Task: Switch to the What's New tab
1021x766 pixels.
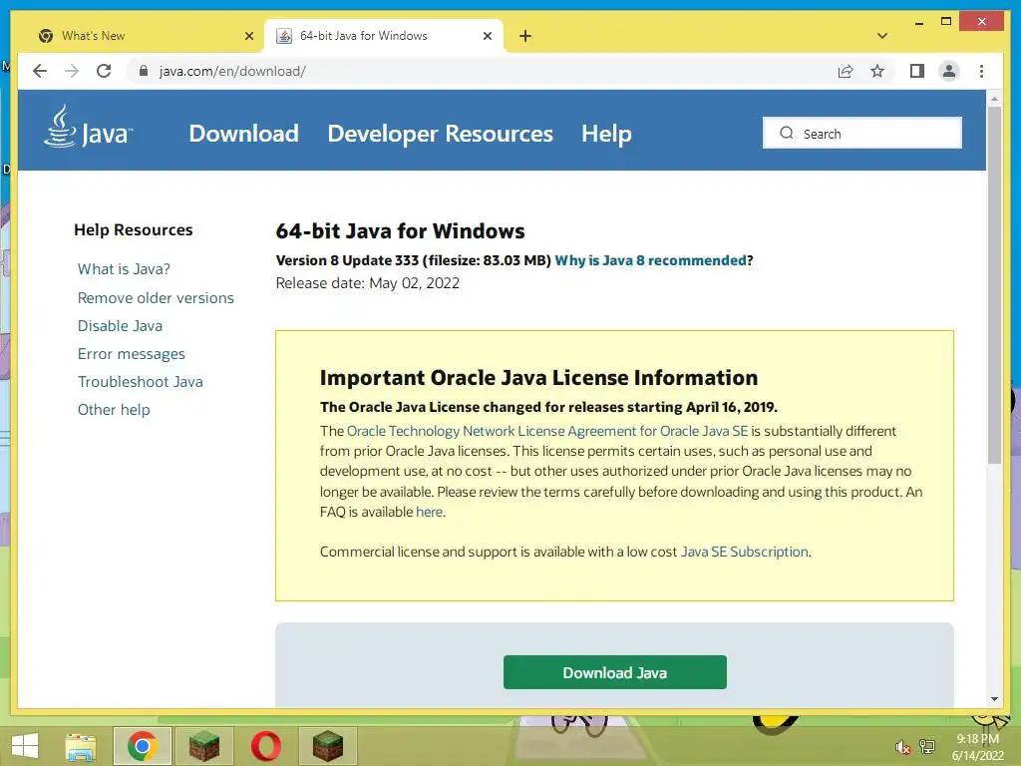Action: (145, 36)
